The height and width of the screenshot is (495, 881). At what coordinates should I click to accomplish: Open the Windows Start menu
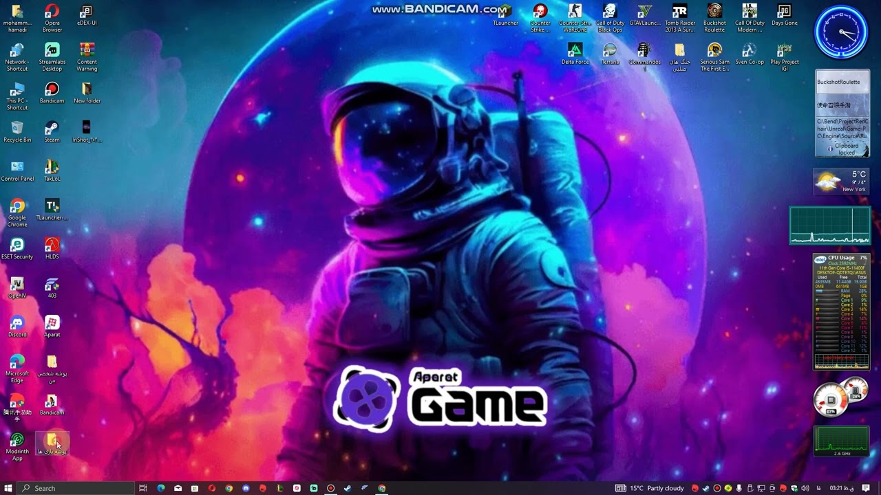[8, 488]
